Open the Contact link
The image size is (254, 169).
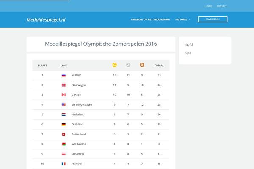coord(221,6)
